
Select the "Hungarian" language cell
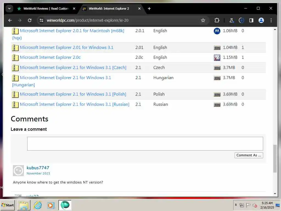(163, 78)
